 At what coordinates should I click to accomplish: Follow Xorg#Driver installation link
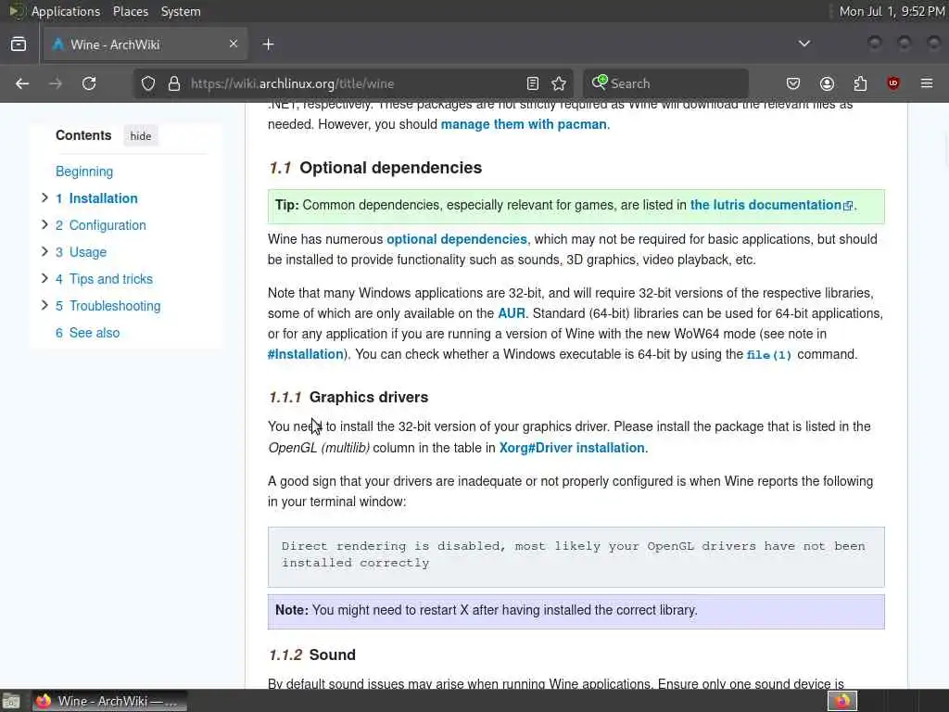pos(572,448)
